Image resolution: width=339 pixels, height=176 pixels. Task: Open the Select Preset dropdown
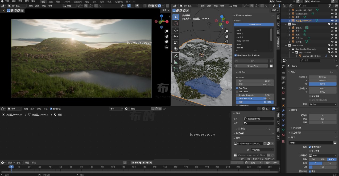(254, 25)
